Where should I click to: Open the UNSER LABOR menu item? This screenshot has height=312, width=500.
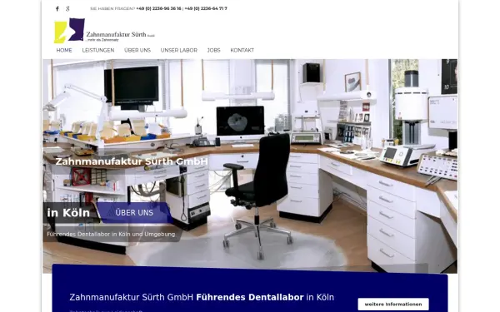click(179, 50)
